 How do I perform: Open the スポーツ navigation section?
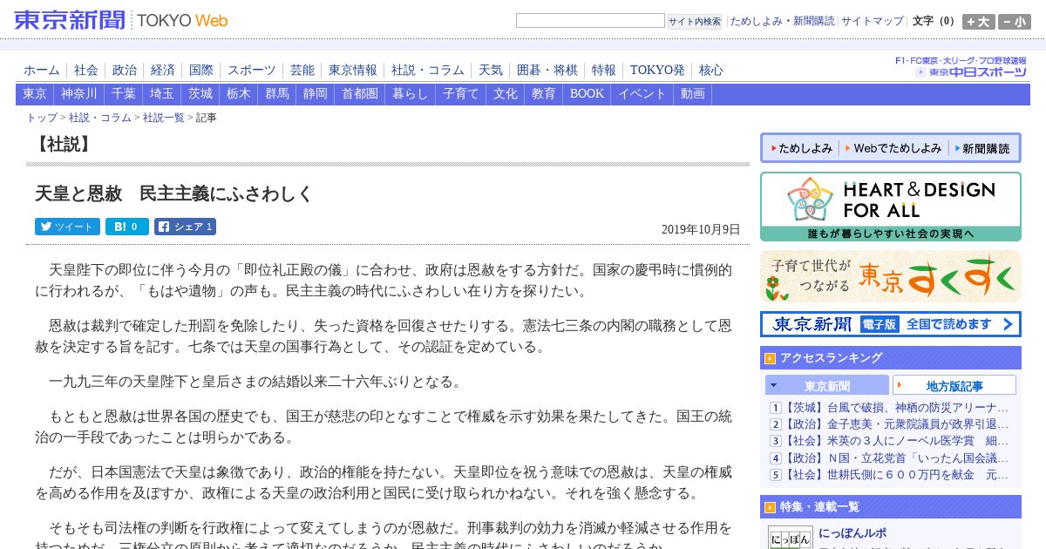pyautogui.click(x=252, y=70)
